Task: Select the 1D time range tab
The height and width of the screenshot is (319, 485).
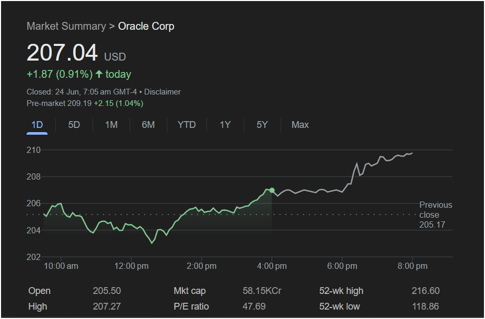Action: [x=37, y=125]
